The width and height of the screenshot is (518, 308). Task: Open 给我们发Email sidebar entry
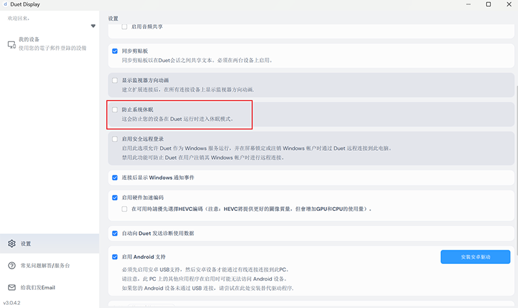pyautogui.click(x=50, y=287)
